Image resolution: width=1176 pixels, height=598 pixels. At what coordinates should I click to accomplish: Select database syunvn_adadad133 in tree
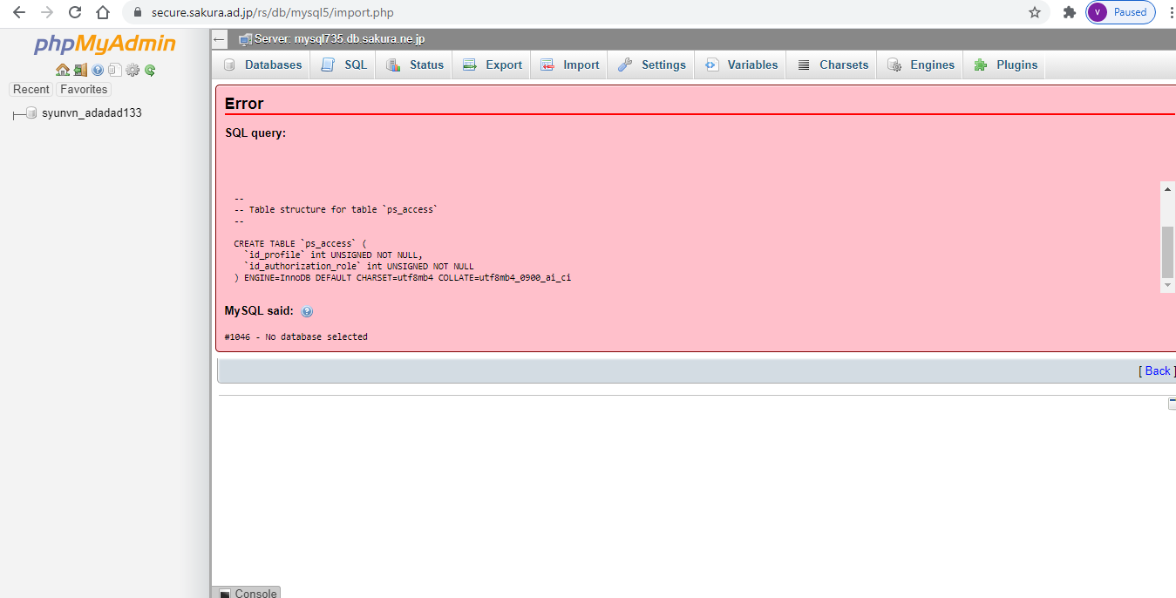(92, 112)
